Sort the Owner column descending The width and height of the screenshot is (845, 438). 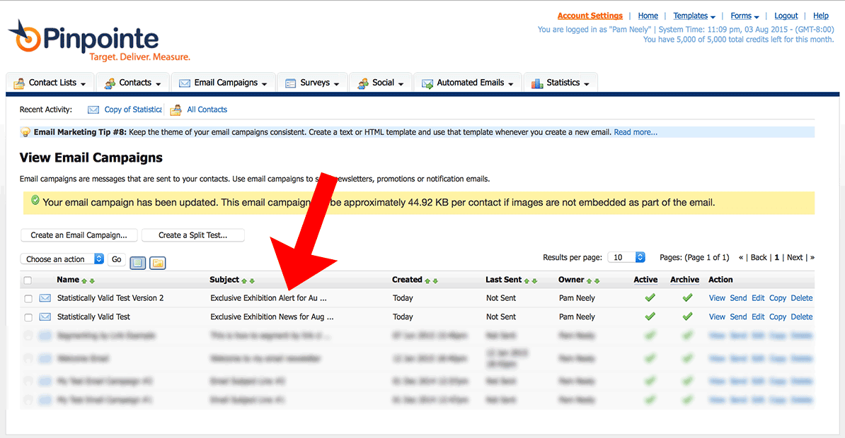click(x=597, y=281)
